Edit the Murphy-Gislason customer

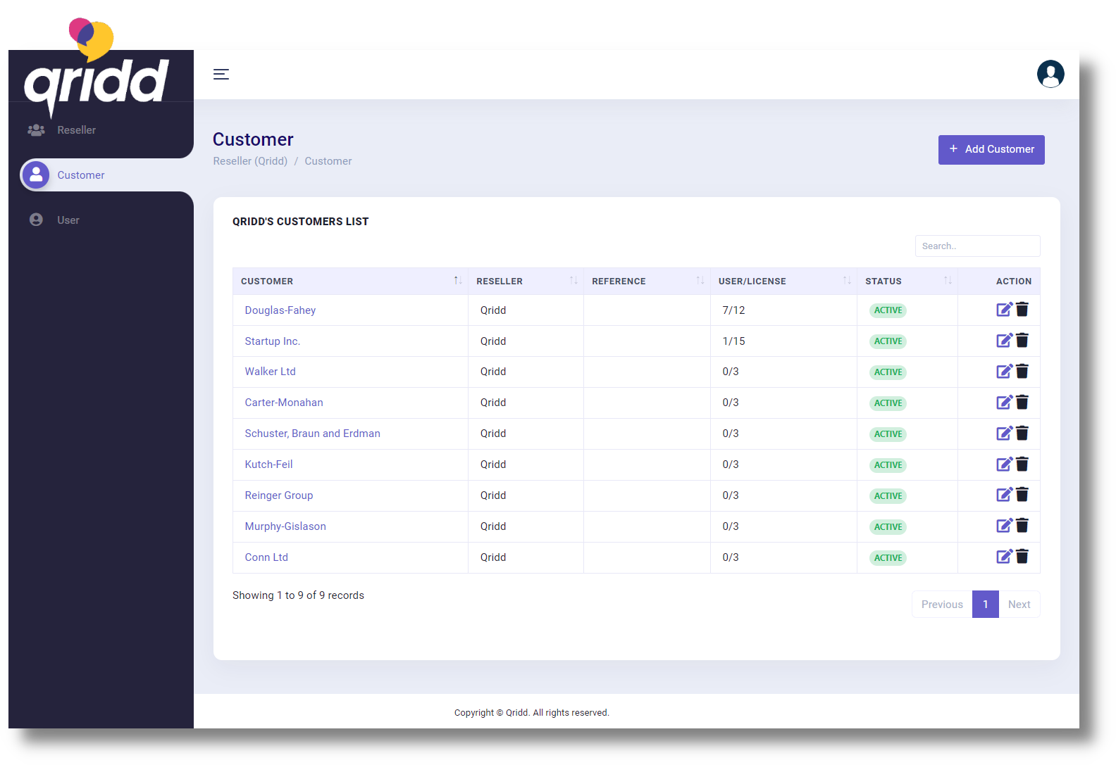click(x=1004, y=526)
